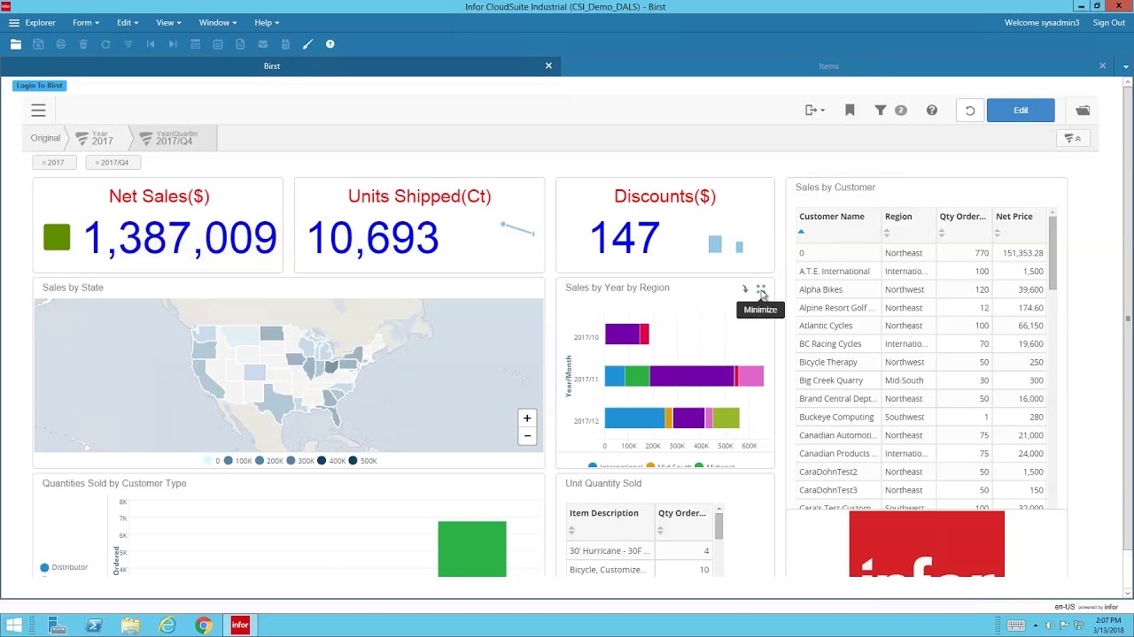The height and width of the screenshot is (637, 1134).
Task: Switch to the Items tab
Action: point(828,66)
